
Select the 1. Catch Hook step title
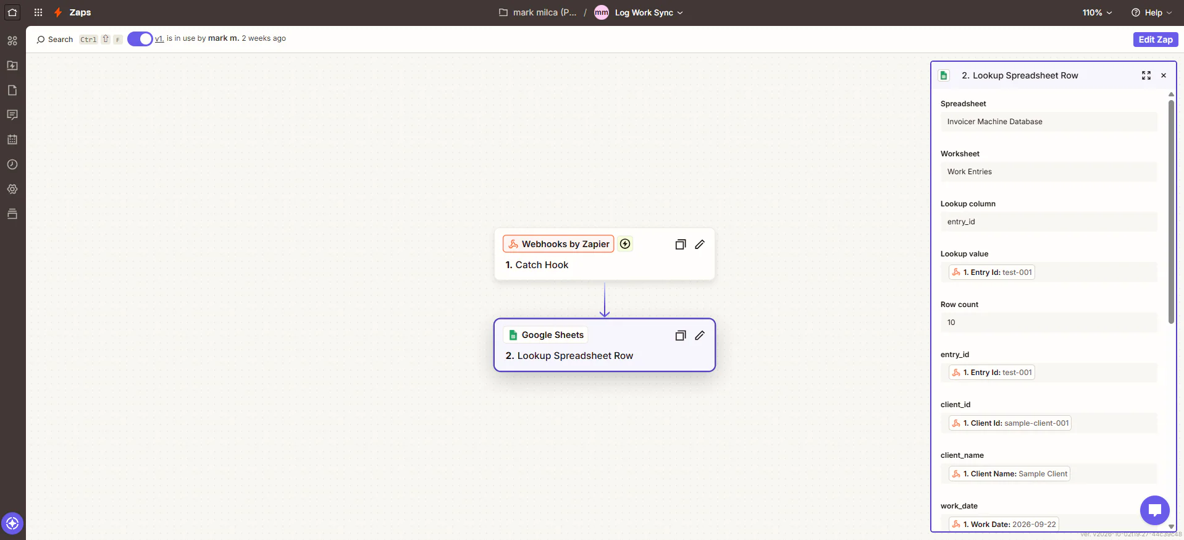click(537, 265)
